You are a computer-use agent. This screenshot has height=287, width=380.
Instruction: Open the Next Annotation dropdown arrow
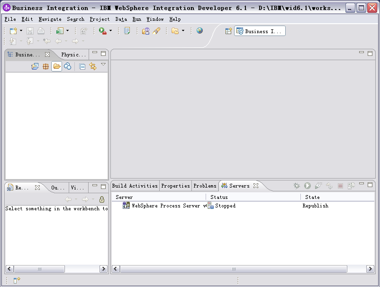[x=21, y=41]
